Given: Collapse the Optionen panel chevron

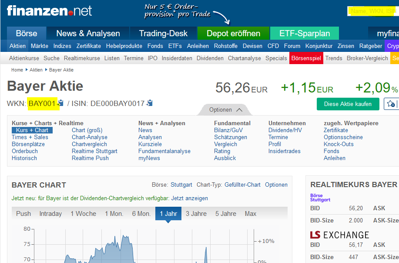Looking at the screenshot, I should [239, 110].
